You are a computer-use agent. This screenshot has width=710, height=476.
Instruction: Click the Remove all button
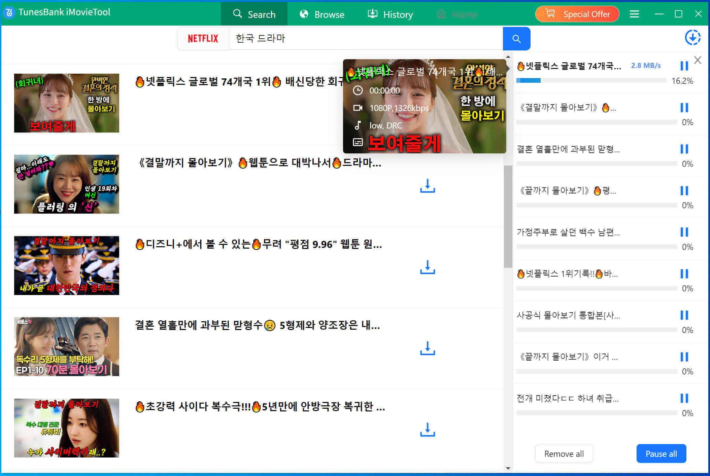[x=564, y=454]
